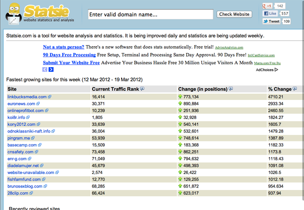Open the 'Not a stats person?' ad link
This screenshot has height=210, width=304.
[64, 47]
